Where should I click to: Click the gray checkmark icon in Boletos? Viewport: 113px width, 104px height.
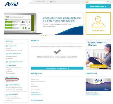(57, 52)
